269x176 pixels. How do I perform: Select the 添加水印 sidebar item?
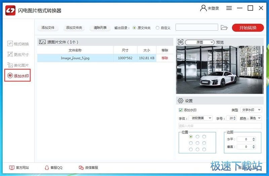coord(17,75)
